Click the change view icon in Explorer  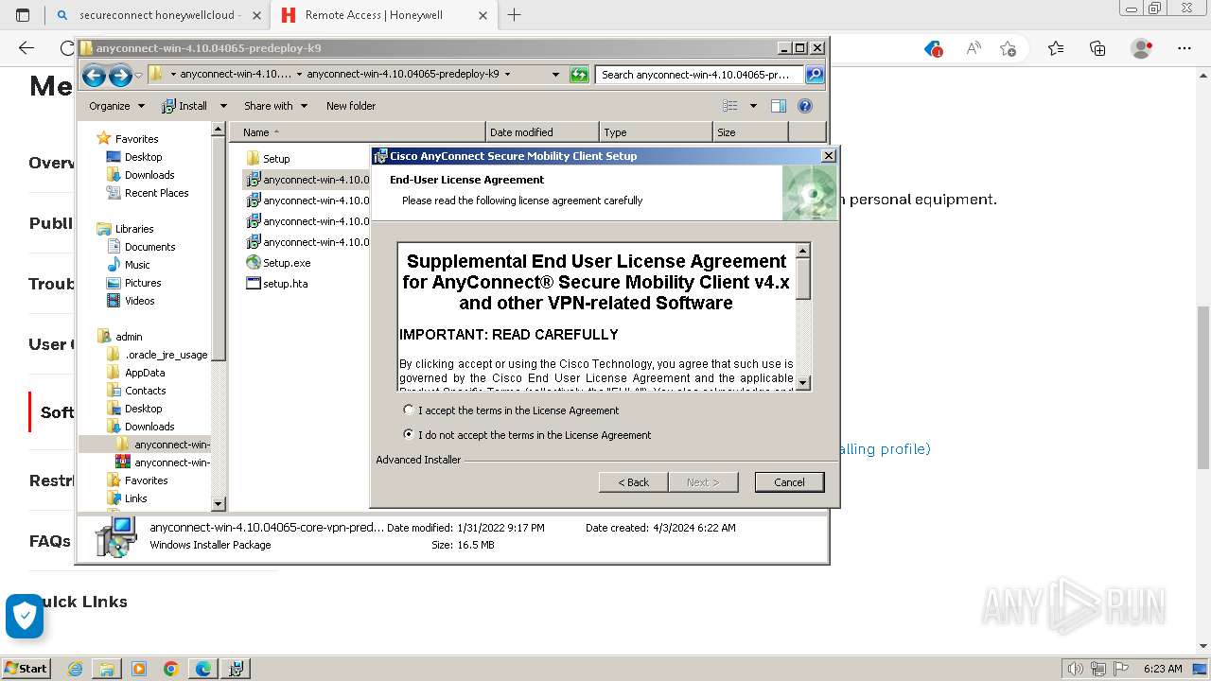point(730,106)
